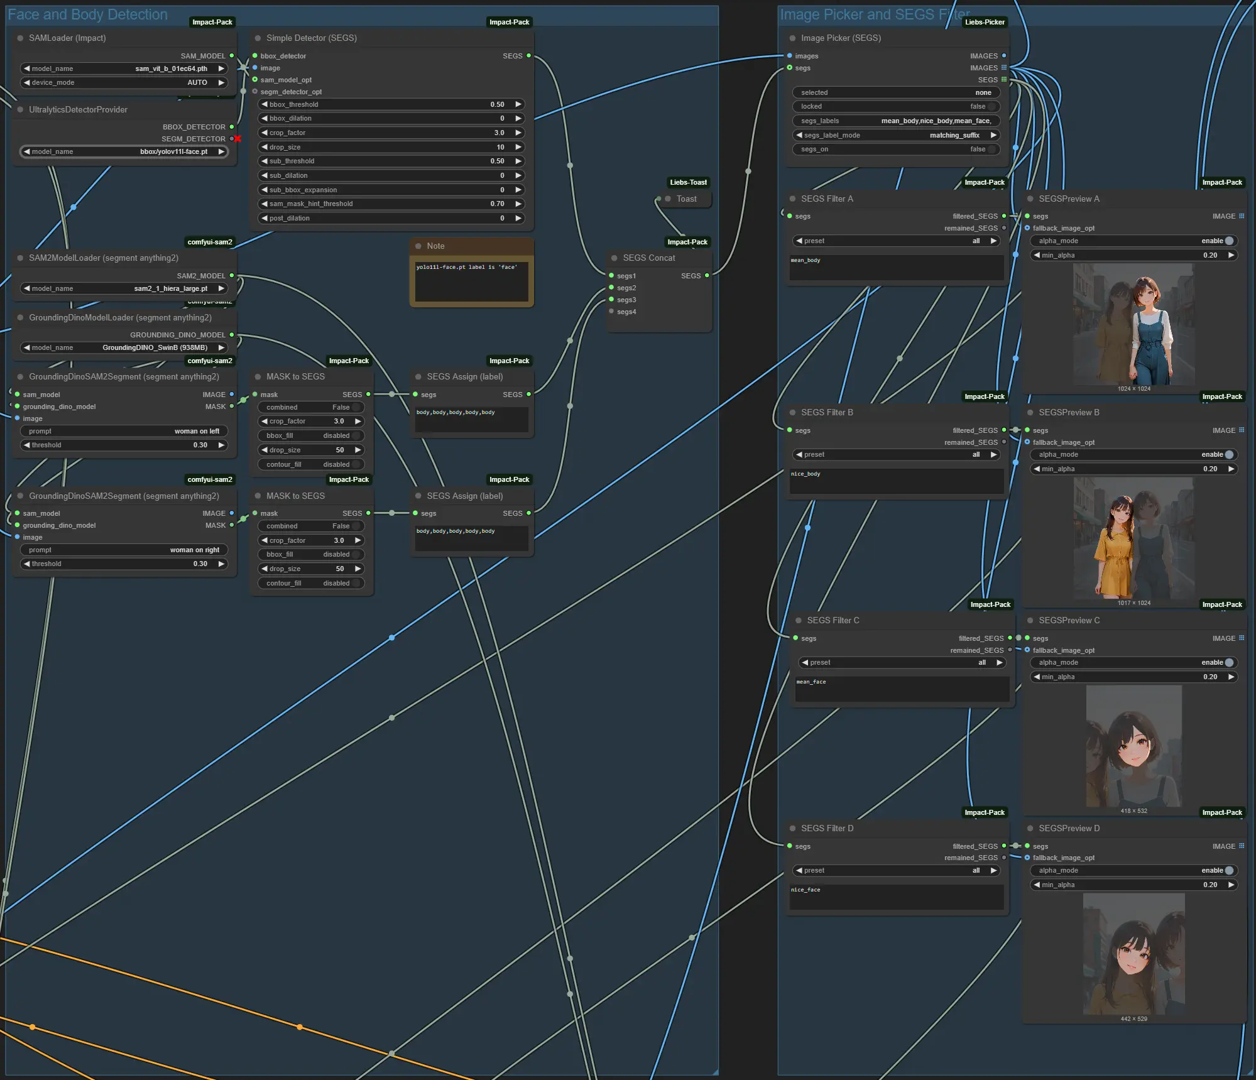Open the model_name dropdown showing sam_vit_b_01ec64.pth
Viewport: 1256px width, 1080px height.
coord(124,68)
